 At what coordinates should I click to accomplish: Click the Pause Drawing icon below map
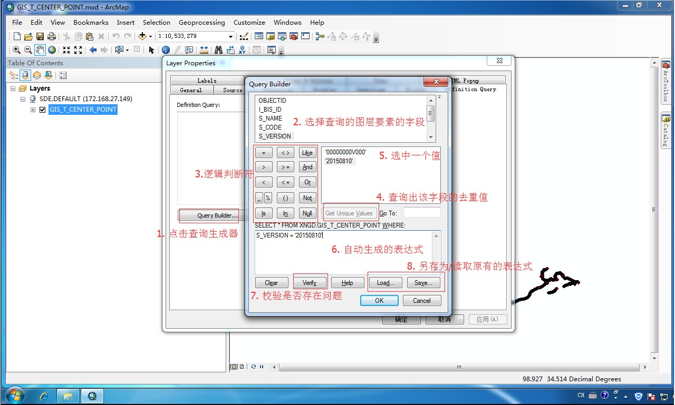click(x=262, y=367)
